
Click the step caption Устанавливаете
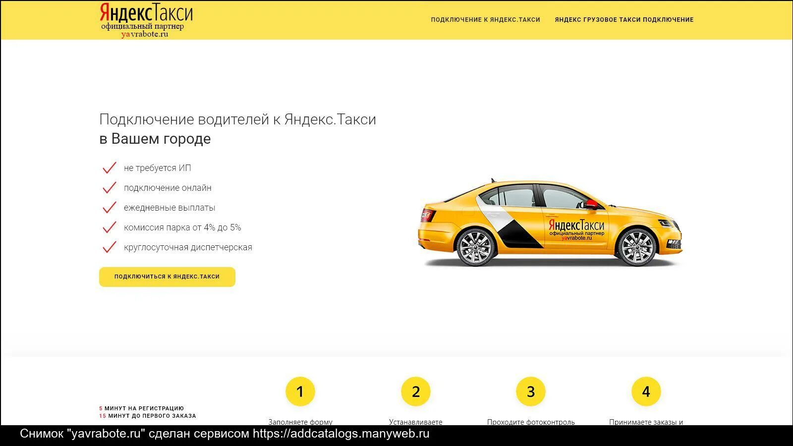(x=415, y=422)
